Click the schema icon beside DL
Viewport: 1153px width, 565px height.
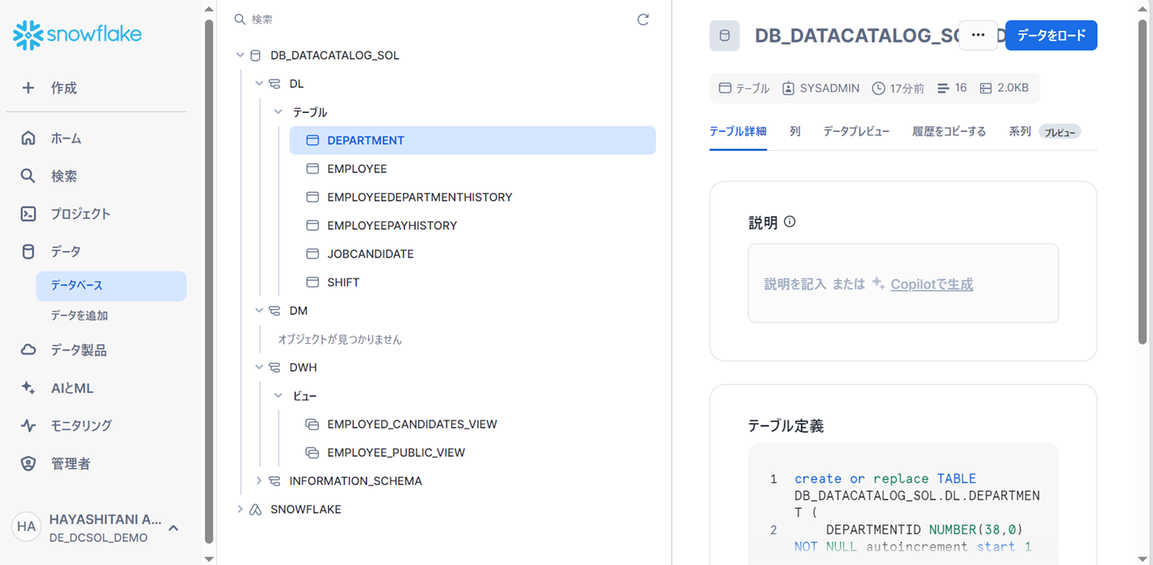275,84
